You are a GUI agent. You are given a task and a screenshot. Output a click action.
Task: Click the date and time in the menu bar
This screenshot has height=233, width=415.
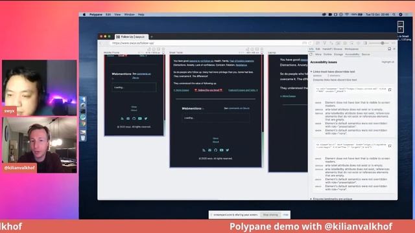(x=377, y=14)
